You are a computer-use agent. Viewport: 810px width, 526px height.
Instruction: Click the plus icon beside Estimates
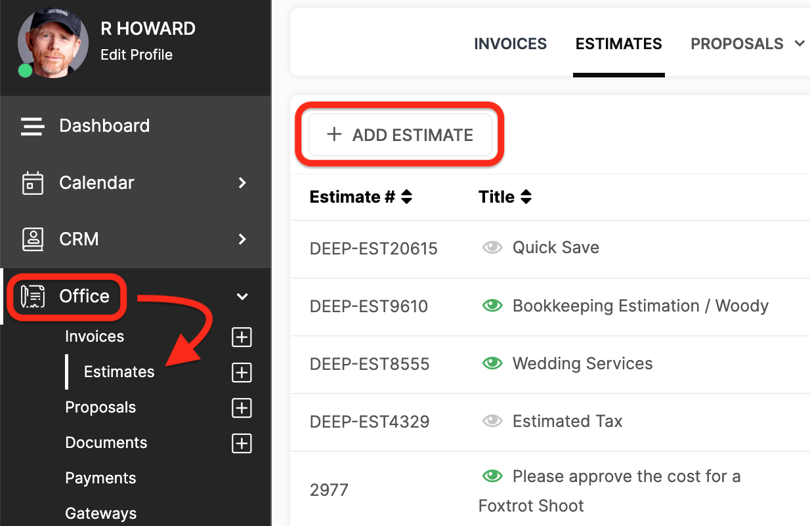coord(242,373)
